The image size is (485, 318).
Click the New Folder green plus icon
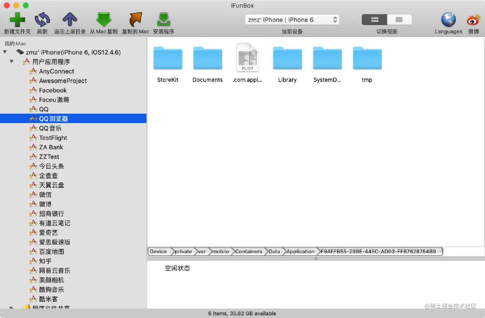click(17, 20)
